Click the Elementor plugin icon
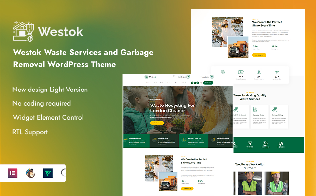 tap(12, 173)
